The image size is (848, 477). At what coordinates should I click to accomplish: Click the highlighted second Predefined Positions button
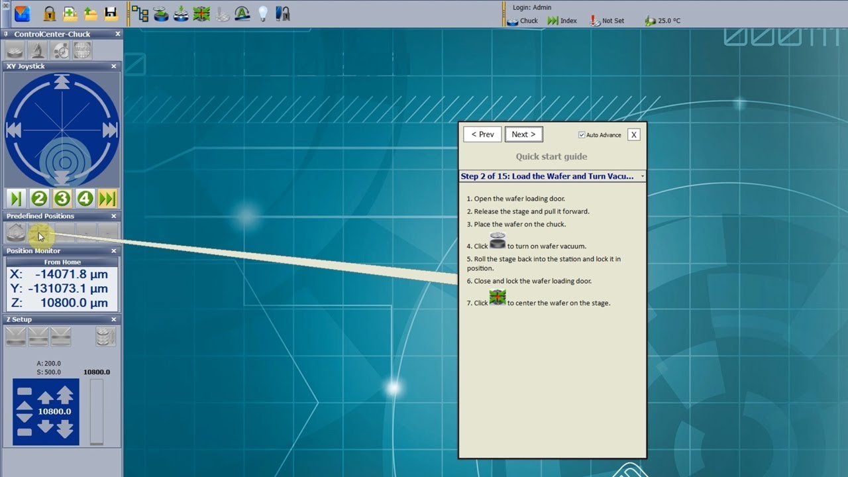tap(39, 232)
